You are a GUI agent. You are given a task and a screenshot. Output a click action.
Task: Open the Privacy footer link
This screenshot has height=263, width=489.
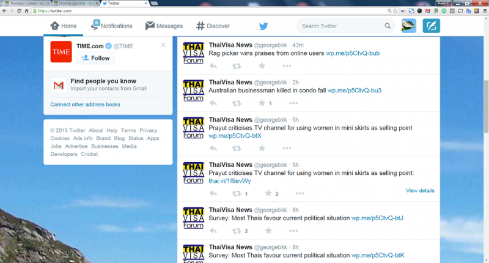[x=149, y=130]
